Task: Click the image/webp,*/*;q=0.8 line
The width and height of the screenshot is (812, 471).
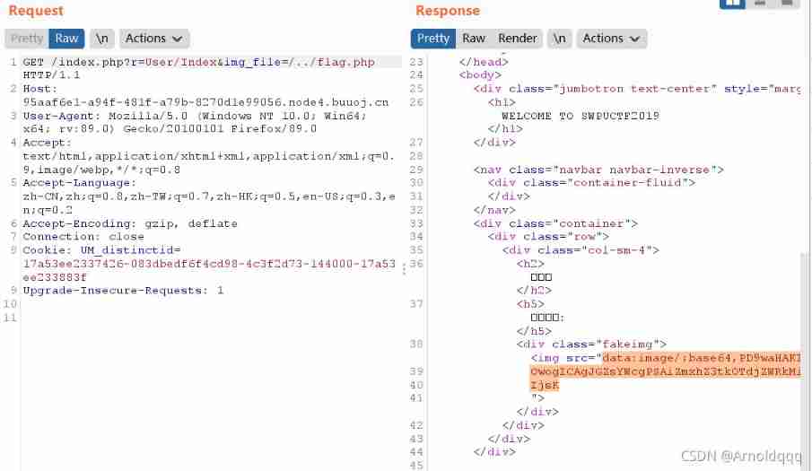Action: (x=101, y=170)
